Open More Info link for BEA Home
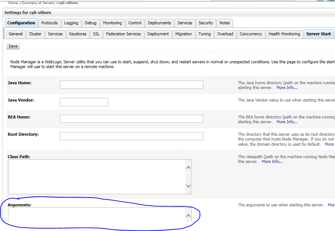This screenshot has width=335, height=231. pyautogui.click(x=287, y=122)
